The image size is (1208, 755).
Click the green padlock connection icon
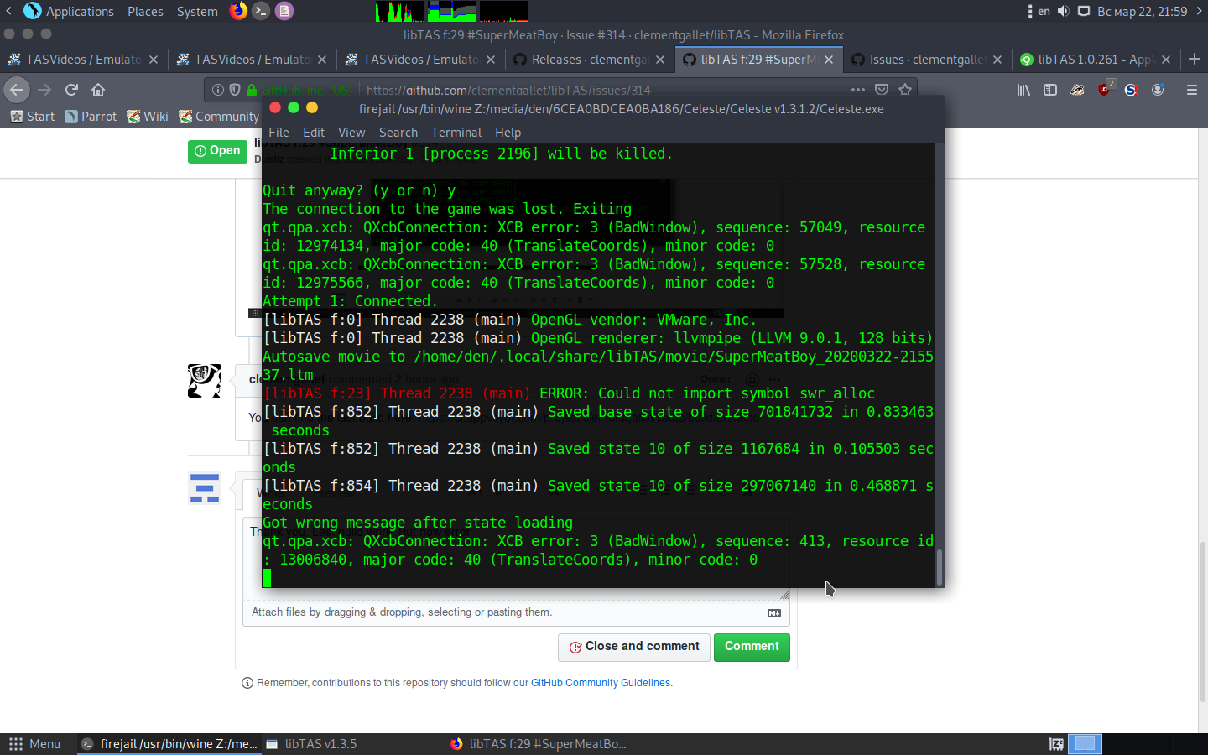252,90
